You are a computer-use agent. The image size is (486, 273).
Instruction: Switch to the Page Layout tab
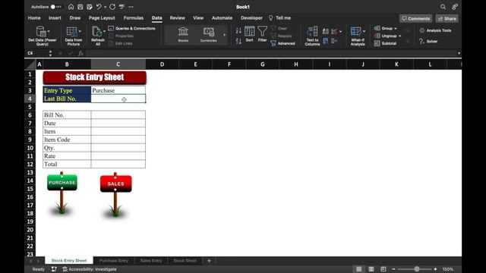[x=102, y=18]
